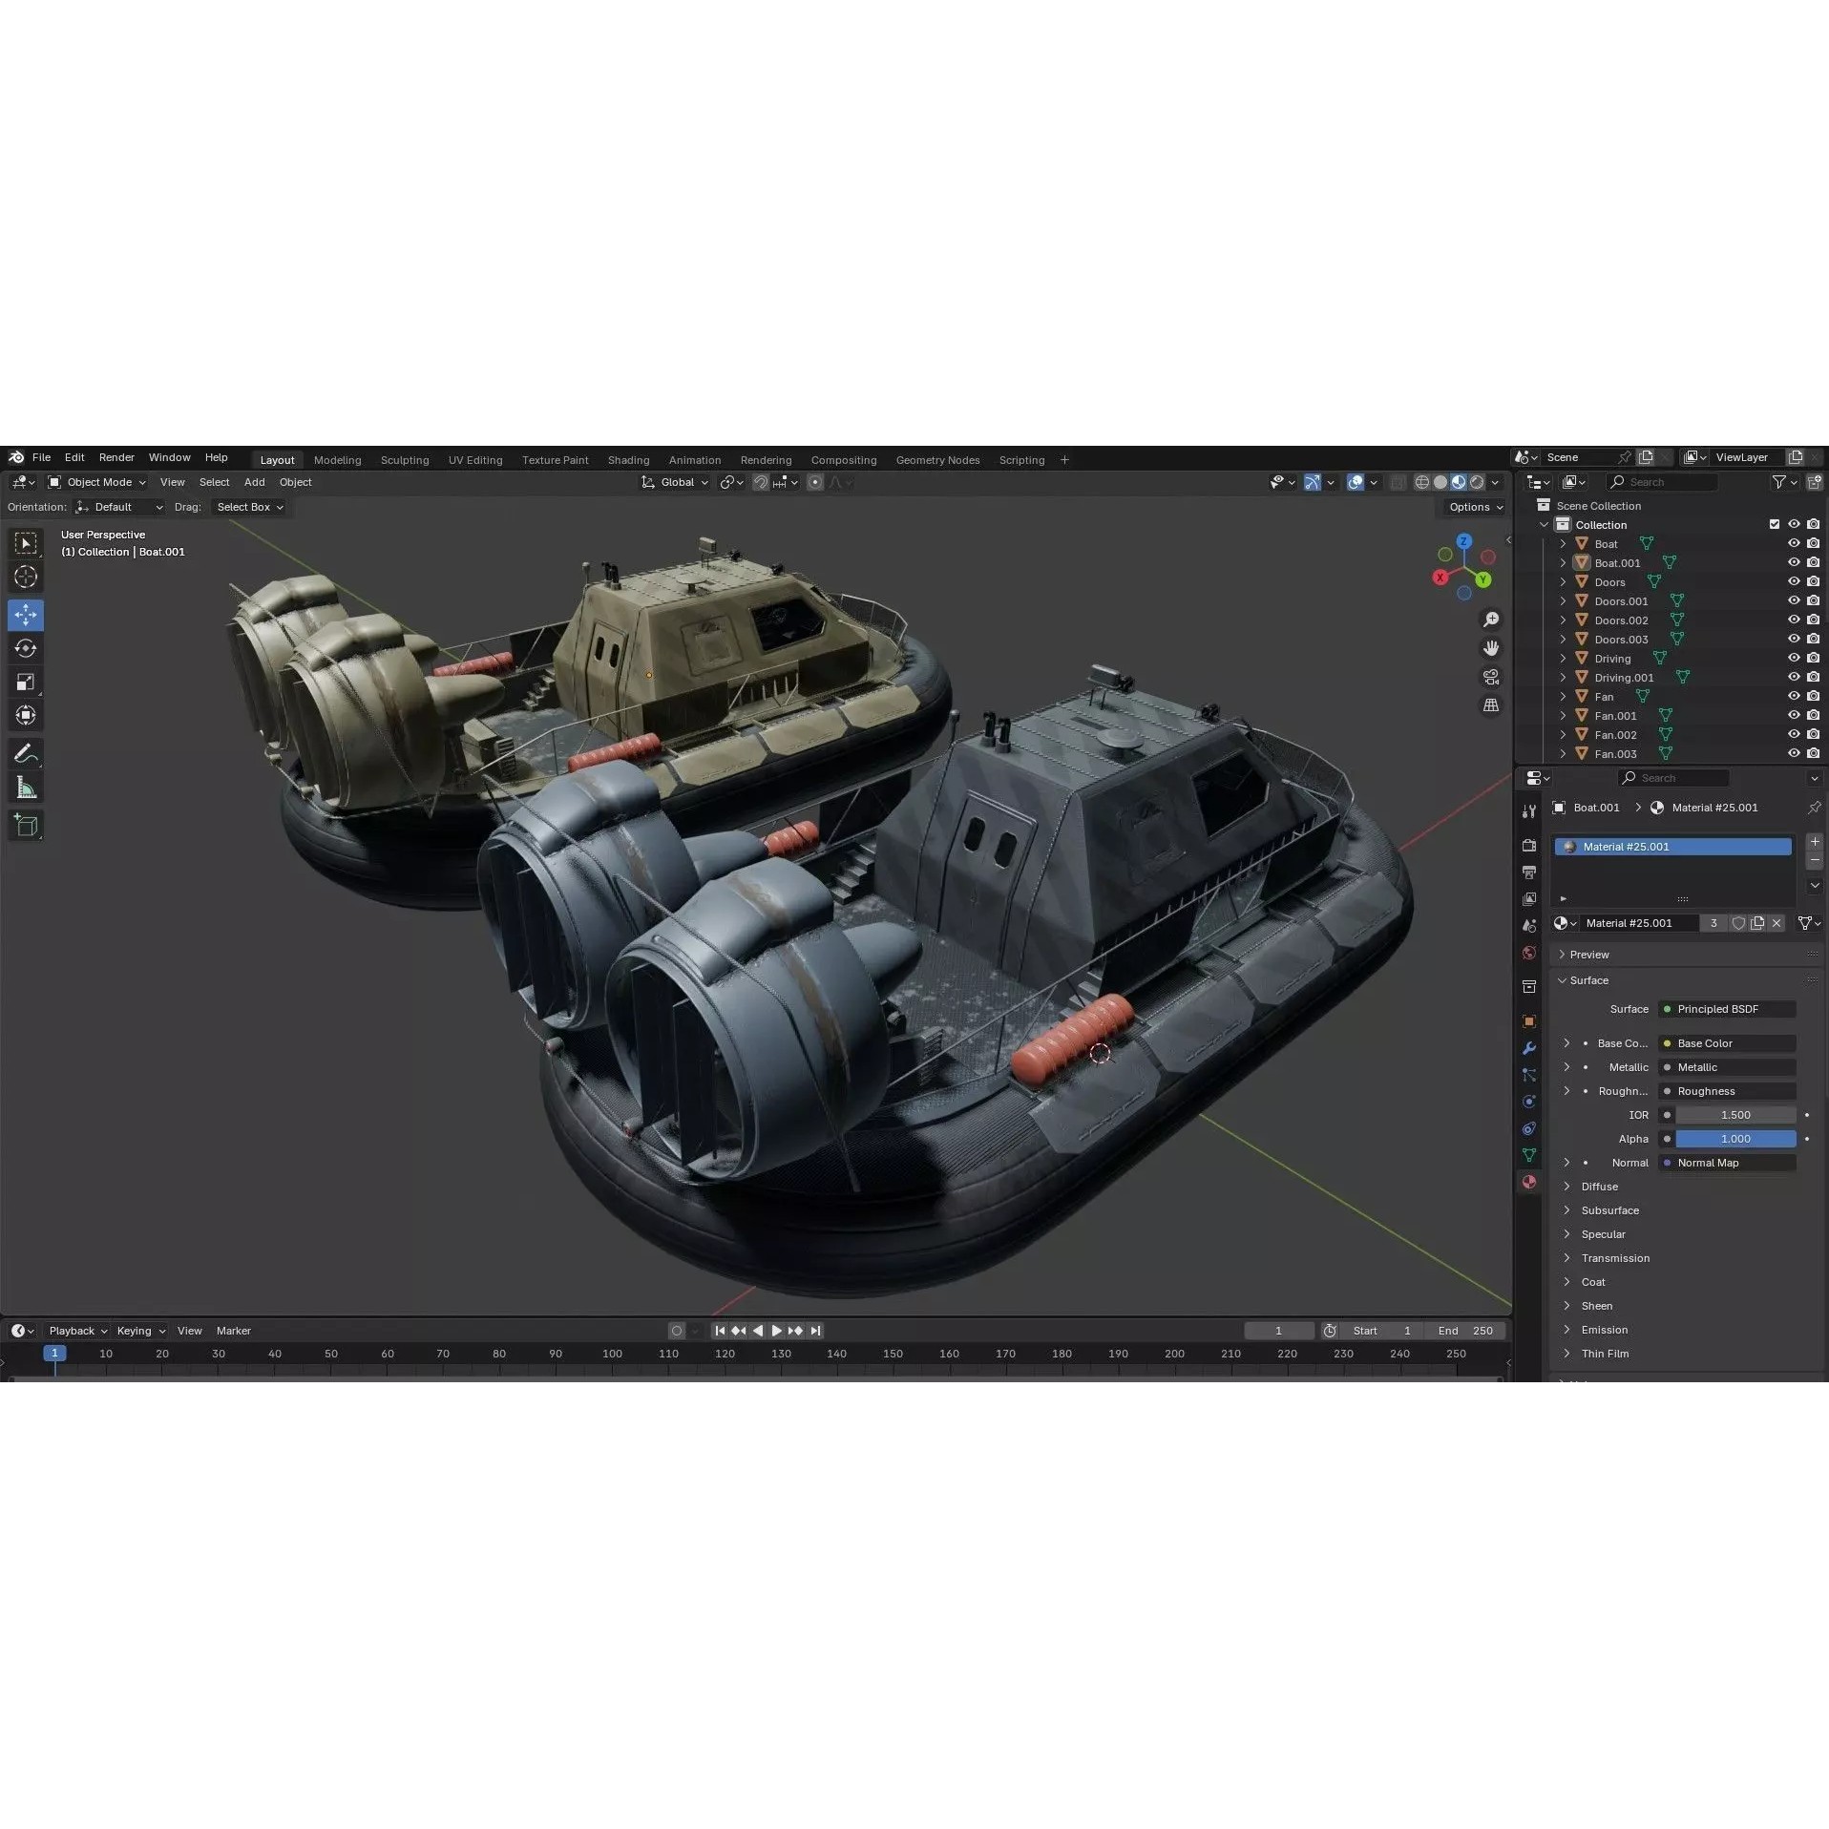This screenshot has width=1829, height=1829.
Task: Select the Annotate tool
Action: [x=26, y=753]
